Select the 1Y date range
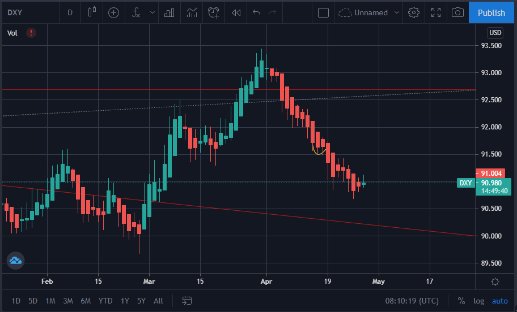Viewport: 517px width, 312px height. pos(125,301)
